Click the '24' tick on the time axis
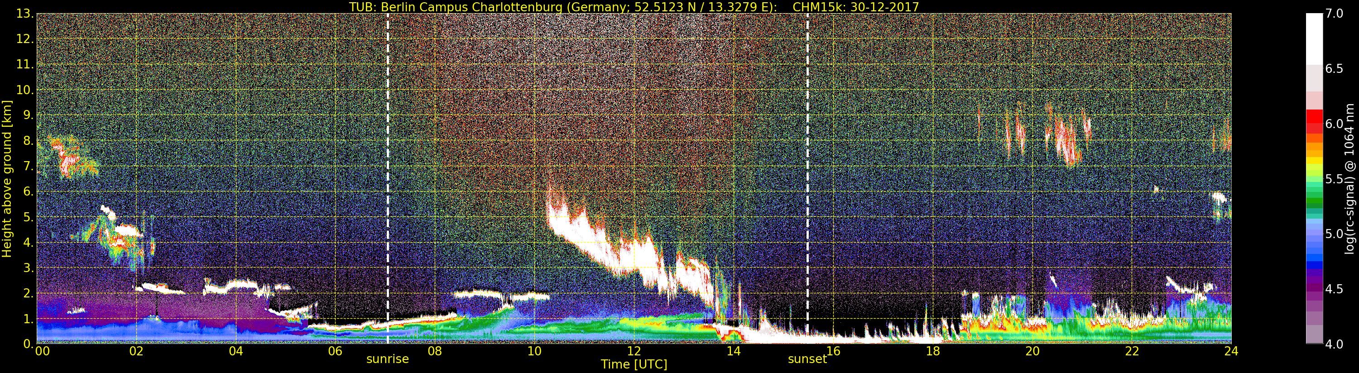Image resolution: width=1359 pixels, height=373 pixels. [x=1231, y=351]
